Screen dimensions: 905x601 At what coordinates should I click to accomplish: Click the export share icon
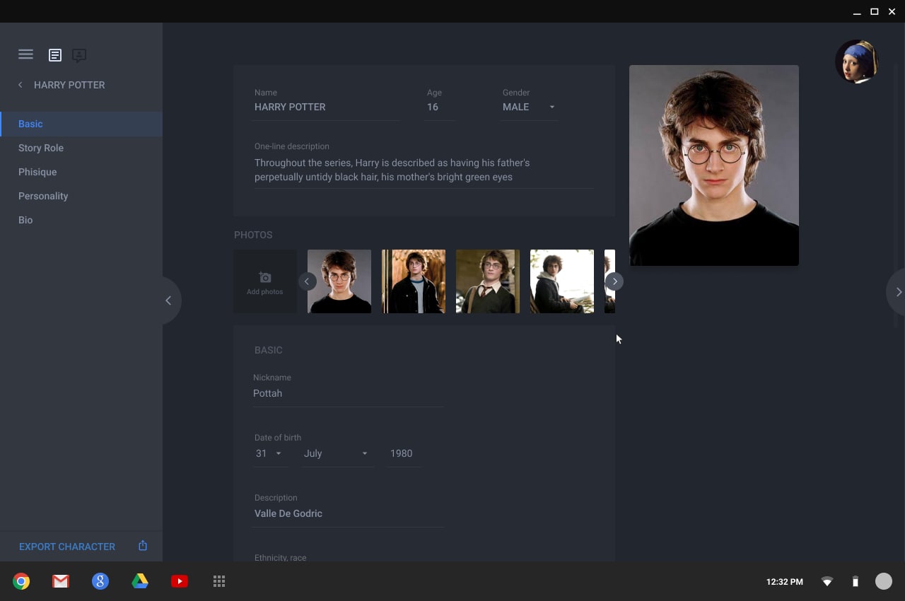[143, 546]
